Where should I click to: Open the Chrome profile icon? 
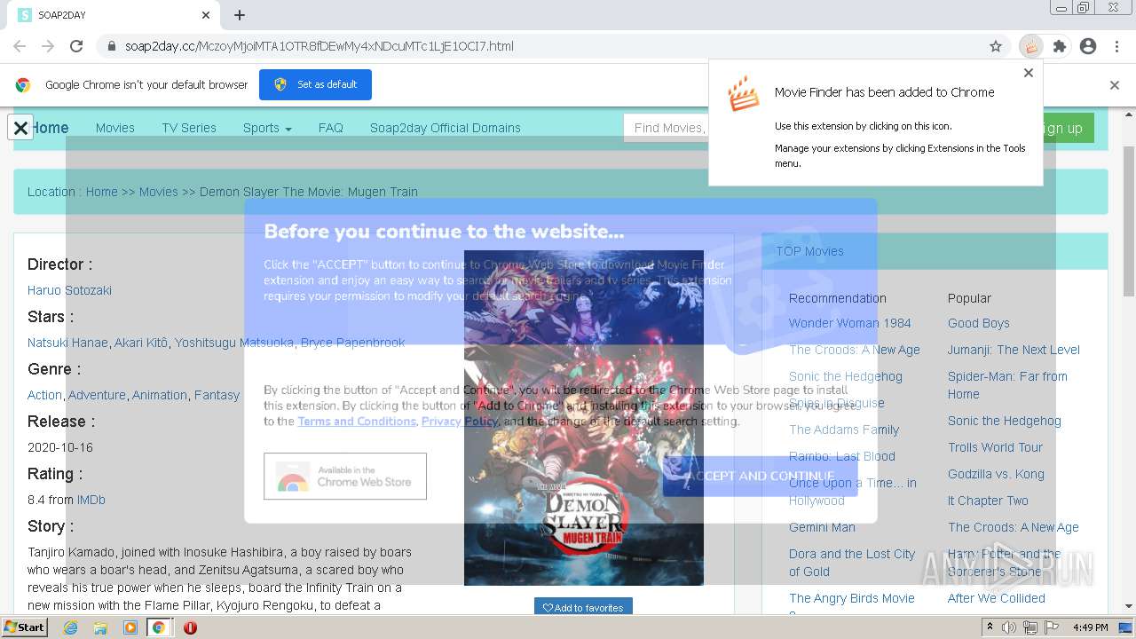[1088, 46]
